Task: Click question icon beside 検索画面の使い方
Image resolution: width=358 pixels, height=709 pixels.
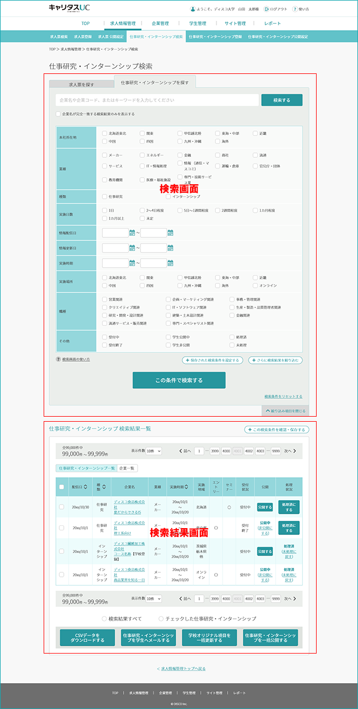Action: click(x=58, y=359)
